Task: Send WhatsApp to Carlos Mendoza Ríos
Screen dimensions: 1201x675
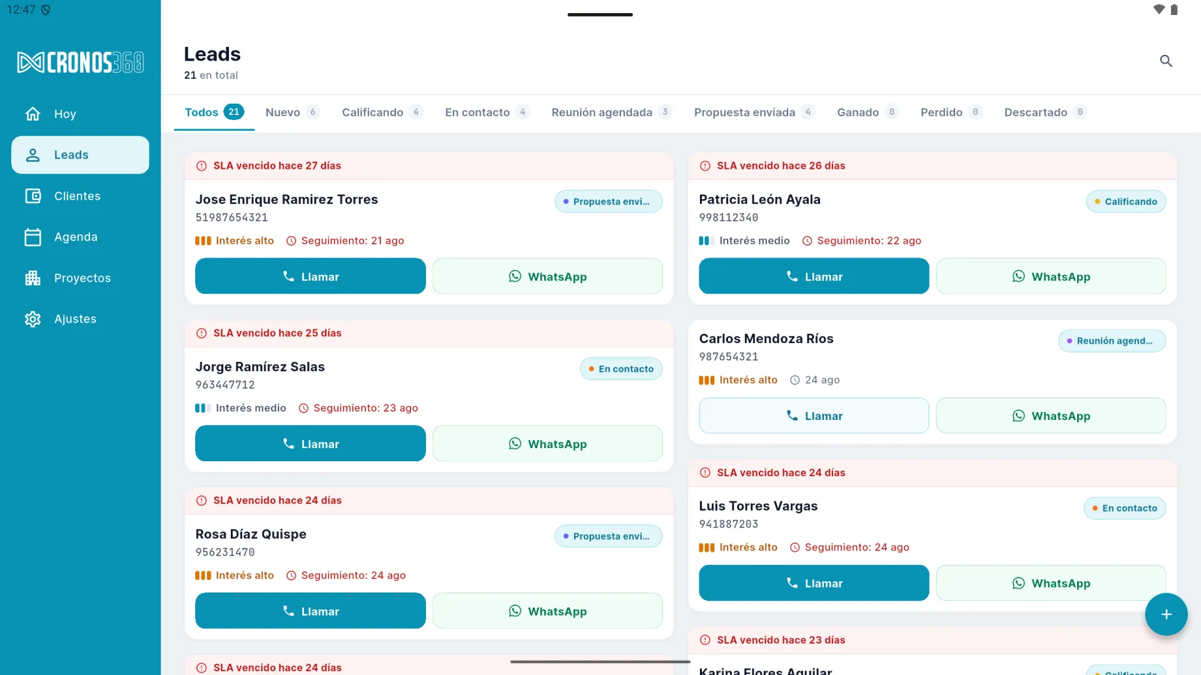Action: click(1051, 416)
